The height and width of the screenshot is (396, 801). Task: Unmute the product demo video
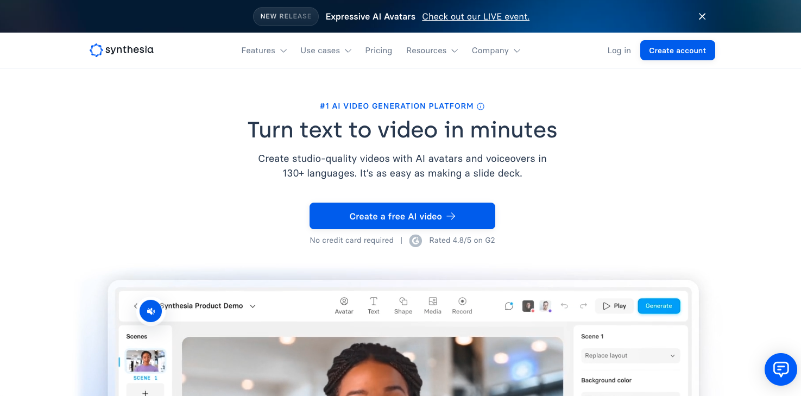(151, 311)
